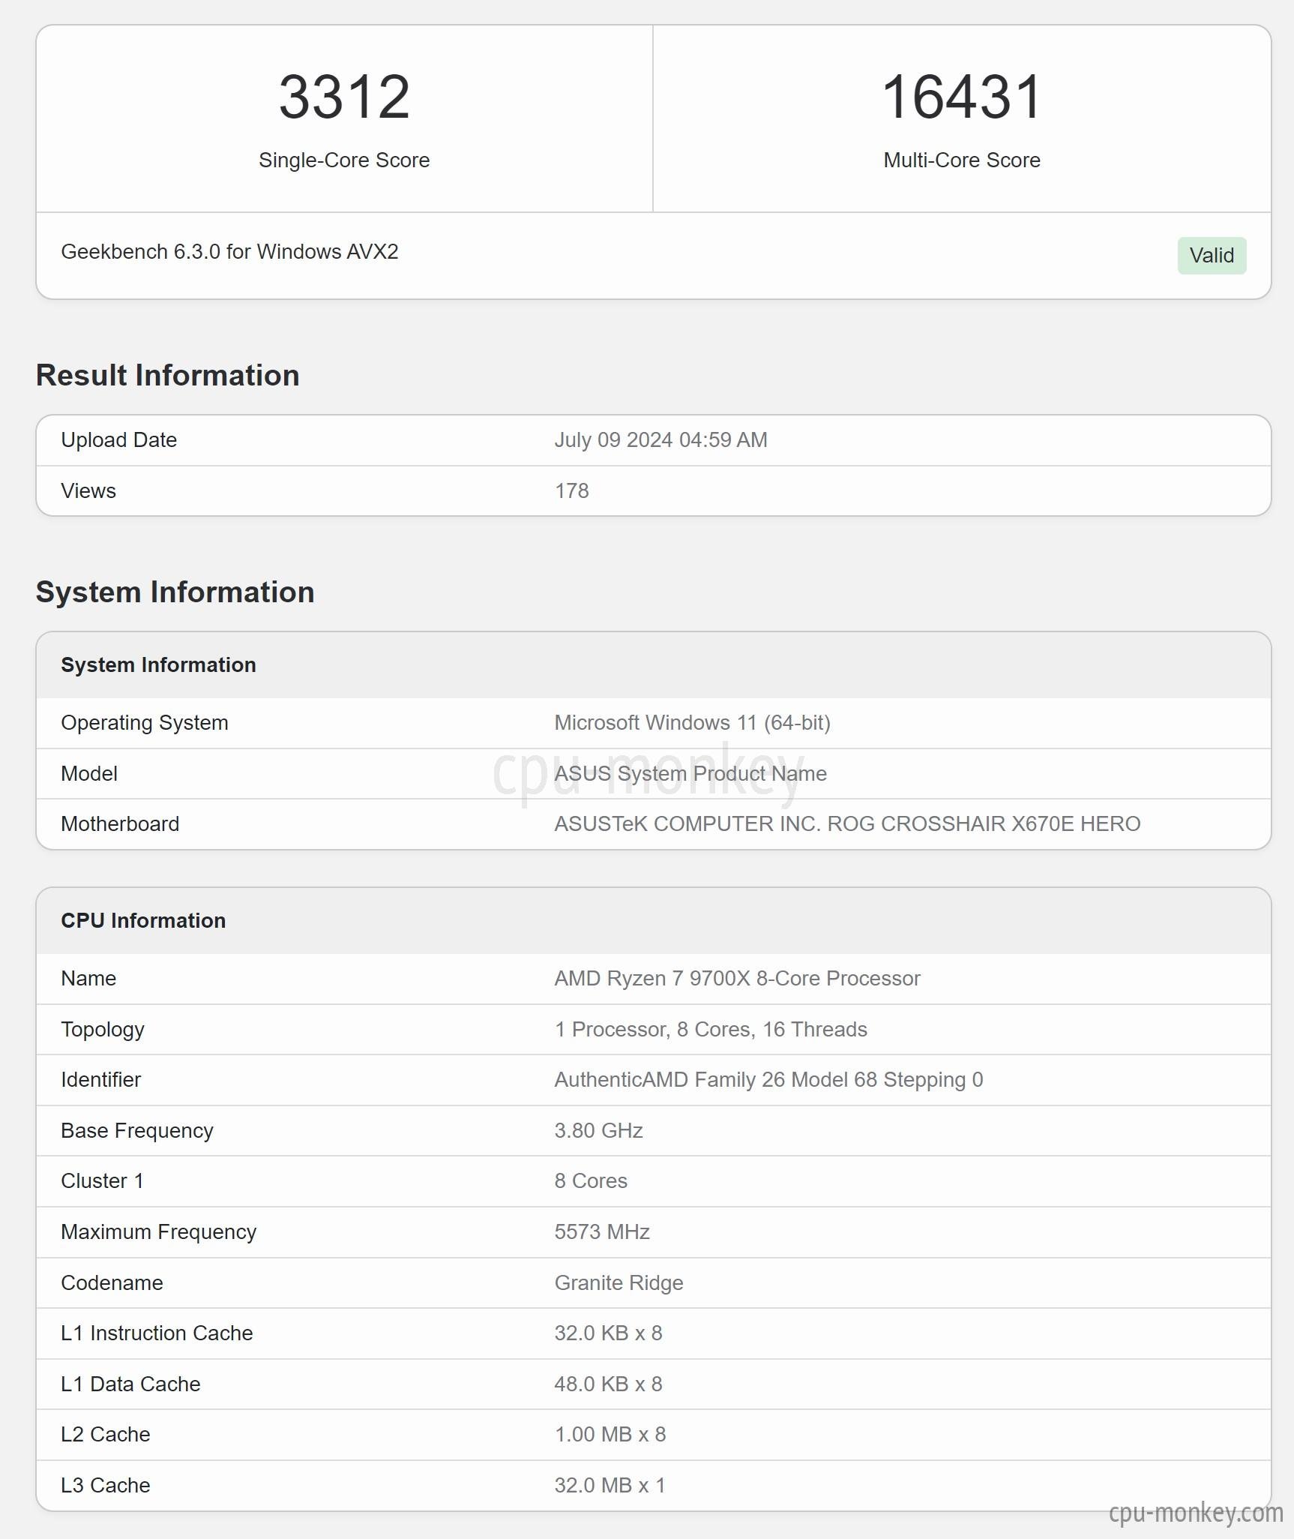The height and width of the screenshot is (1539, 1294).
Task: Click the AuthenticAMD Family 26 identifier text
Action: point(768,1080)
